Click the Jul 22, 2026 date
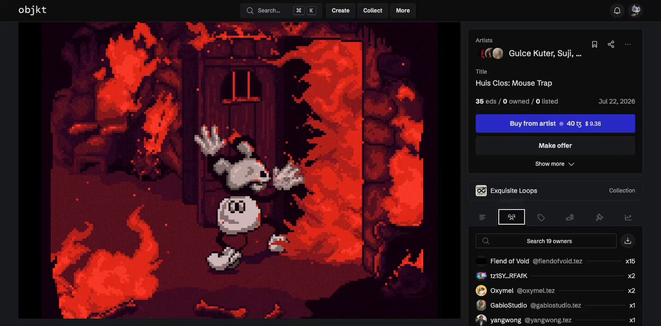The image size is (661, 326). pyautogui.click(x=617, y=101)
